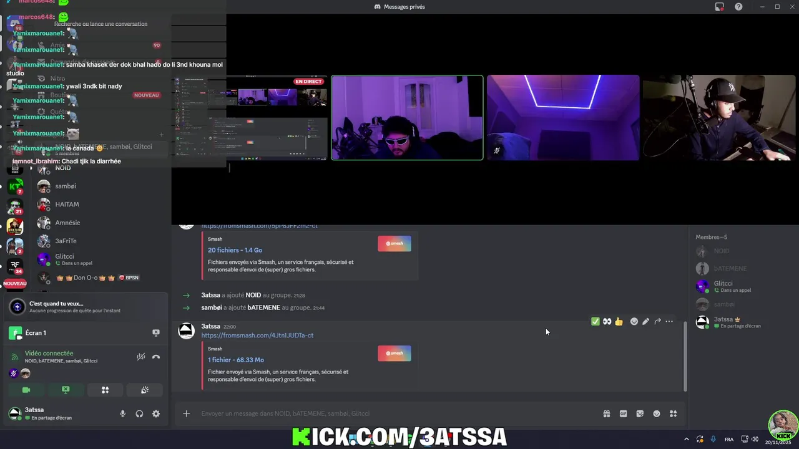The image size is (799, 449).
Task: Toggle noise suppression icon beside Vidéo connectée
Action: 141,357
